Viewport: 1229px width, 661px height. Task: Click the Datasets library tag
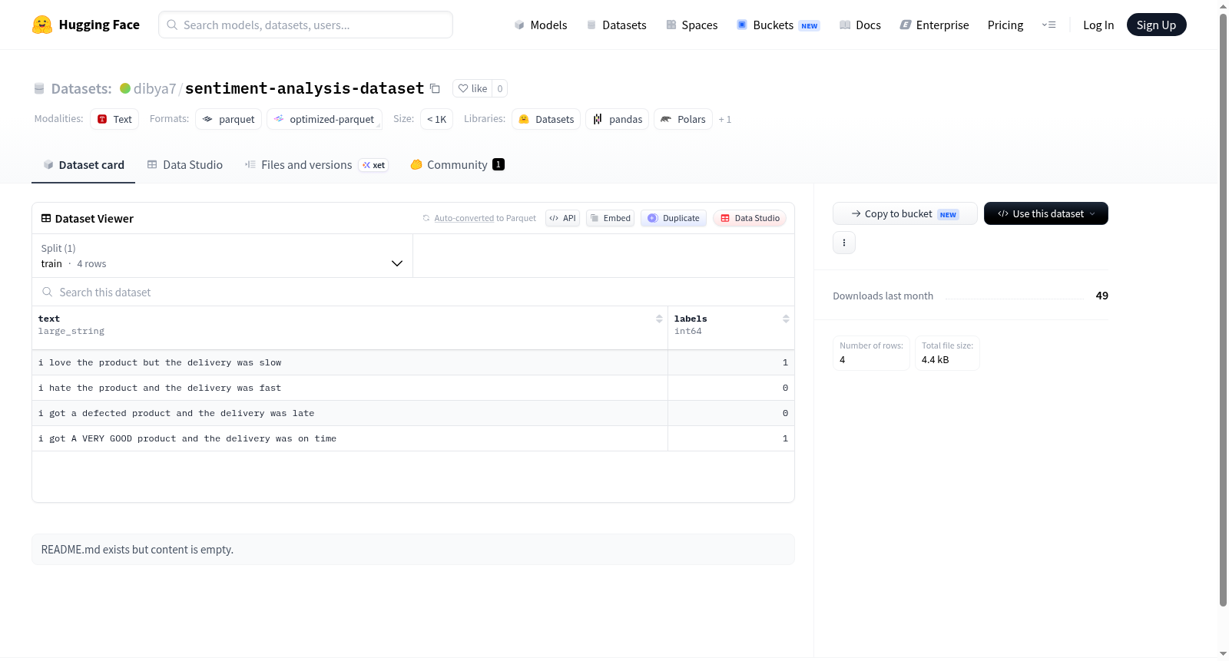546,119
